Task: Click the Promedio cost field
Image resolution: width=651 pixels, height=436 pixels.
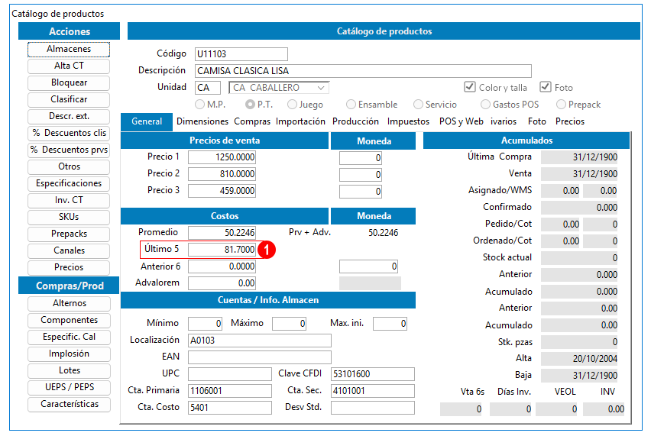Action: pyautogui.click(x=222, y=233)
